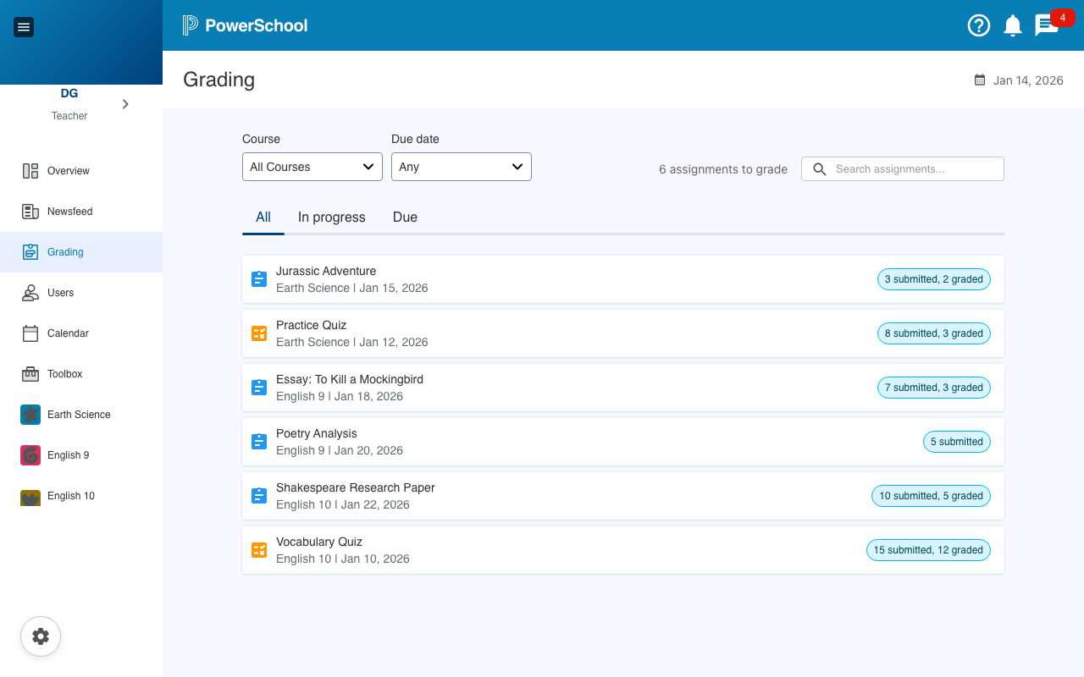Viewport: 1084px width, 677px height.
Task: Expand the Course dropdown showing All Courses
Action: (312, 167)
